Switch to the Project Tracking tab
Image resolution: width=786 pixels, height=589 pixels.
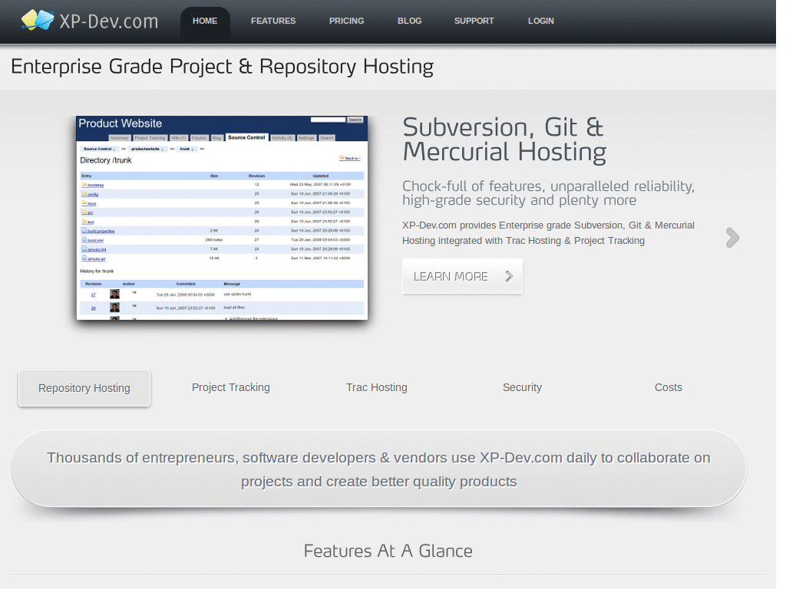pyautogui.click(x=230, y=387)
